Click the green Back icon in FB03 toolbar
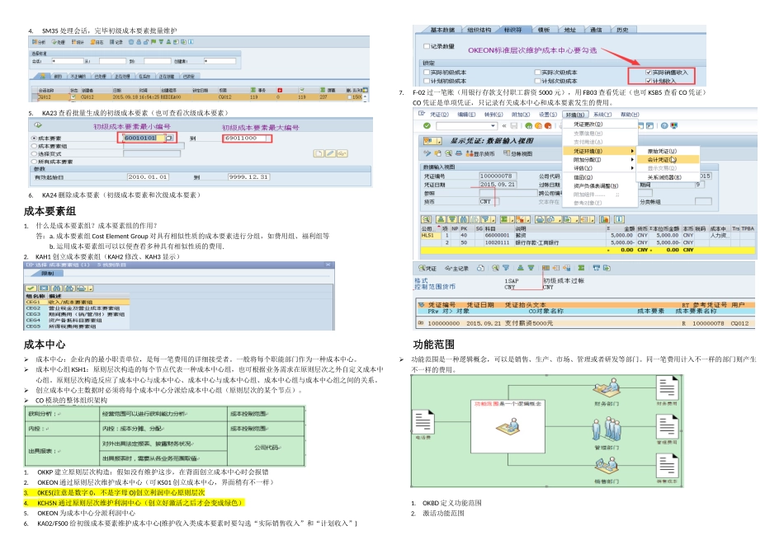784x554 pixels. [528, 125]
